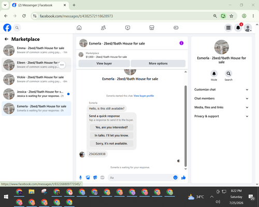Screen dimensions: 259x207
Task: Open the View buyer profile link
Action: [143, 96]
